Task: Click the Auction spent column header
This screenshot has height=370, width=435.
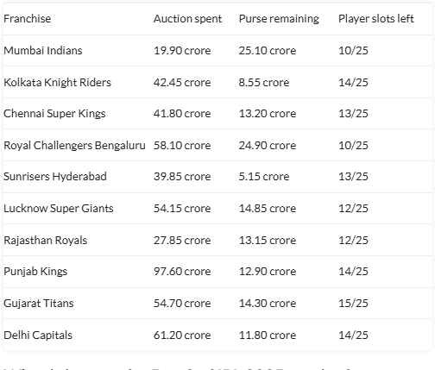Action: (187, 19)
